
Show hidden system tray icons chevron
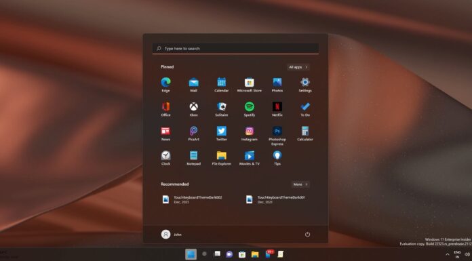tap(448, 254)
